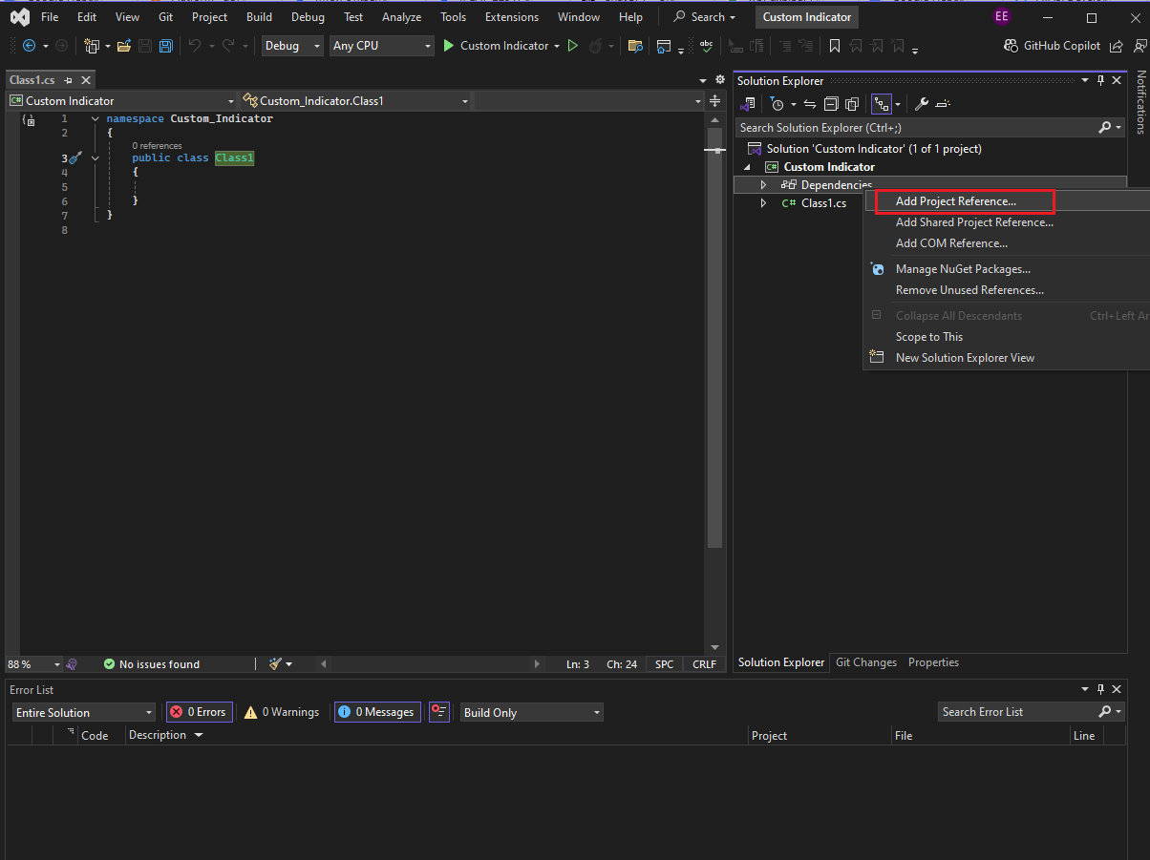The height and width of the screenshot is (860, 1150).
Task: Click the Collapse All icon in Solution Explorer
Action: (831, 104)
